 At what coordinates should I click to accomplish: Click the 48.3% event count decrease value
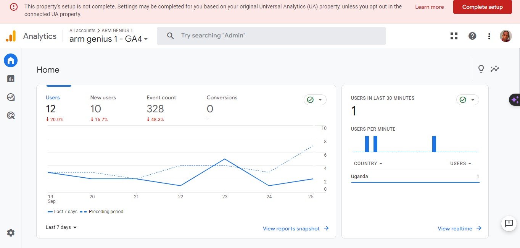[155, 119]
